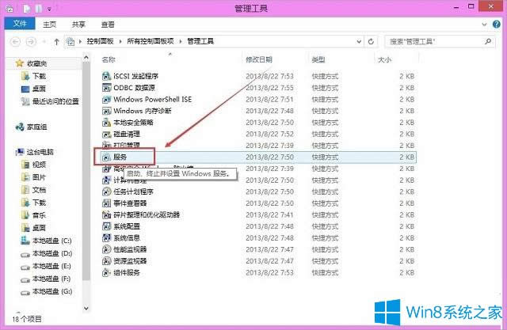
Task: Open 下载 under 收藏夹
Action: point(33,76)
